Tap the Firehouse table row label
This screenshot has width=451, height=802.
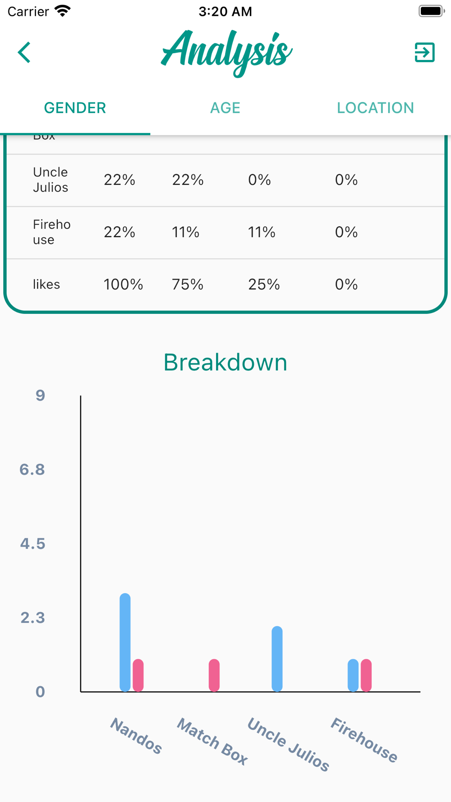click(51, 232)
